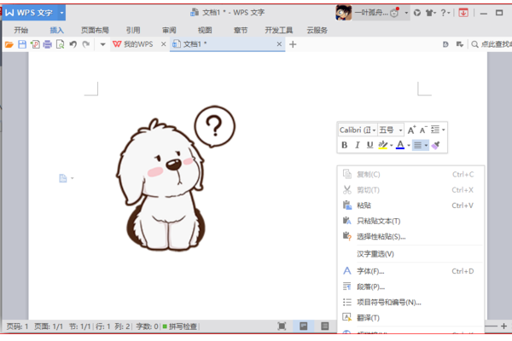The image size is (512, 341).
Task: Toggle Bold in the mini toolbar
Action: [x=345, y=146]
